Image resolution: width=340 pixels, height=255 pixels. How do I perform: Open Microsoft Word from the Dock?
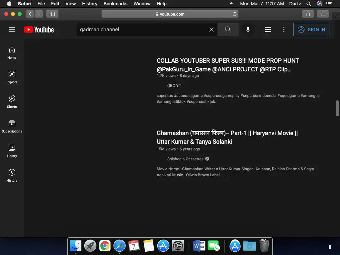[x=199, y=246]
